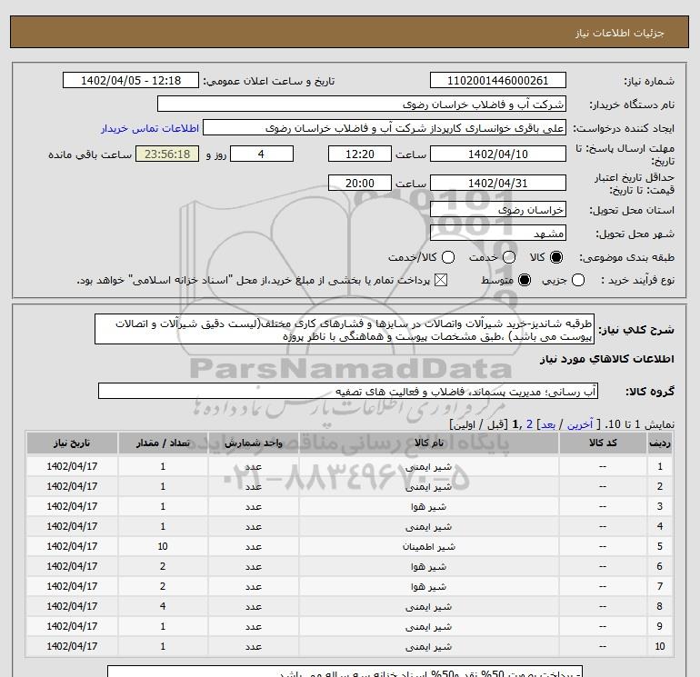Click quantity 10 in row 5
Image resolution: width=700 pixels, height=677 pixels.
tap(163, 546)
